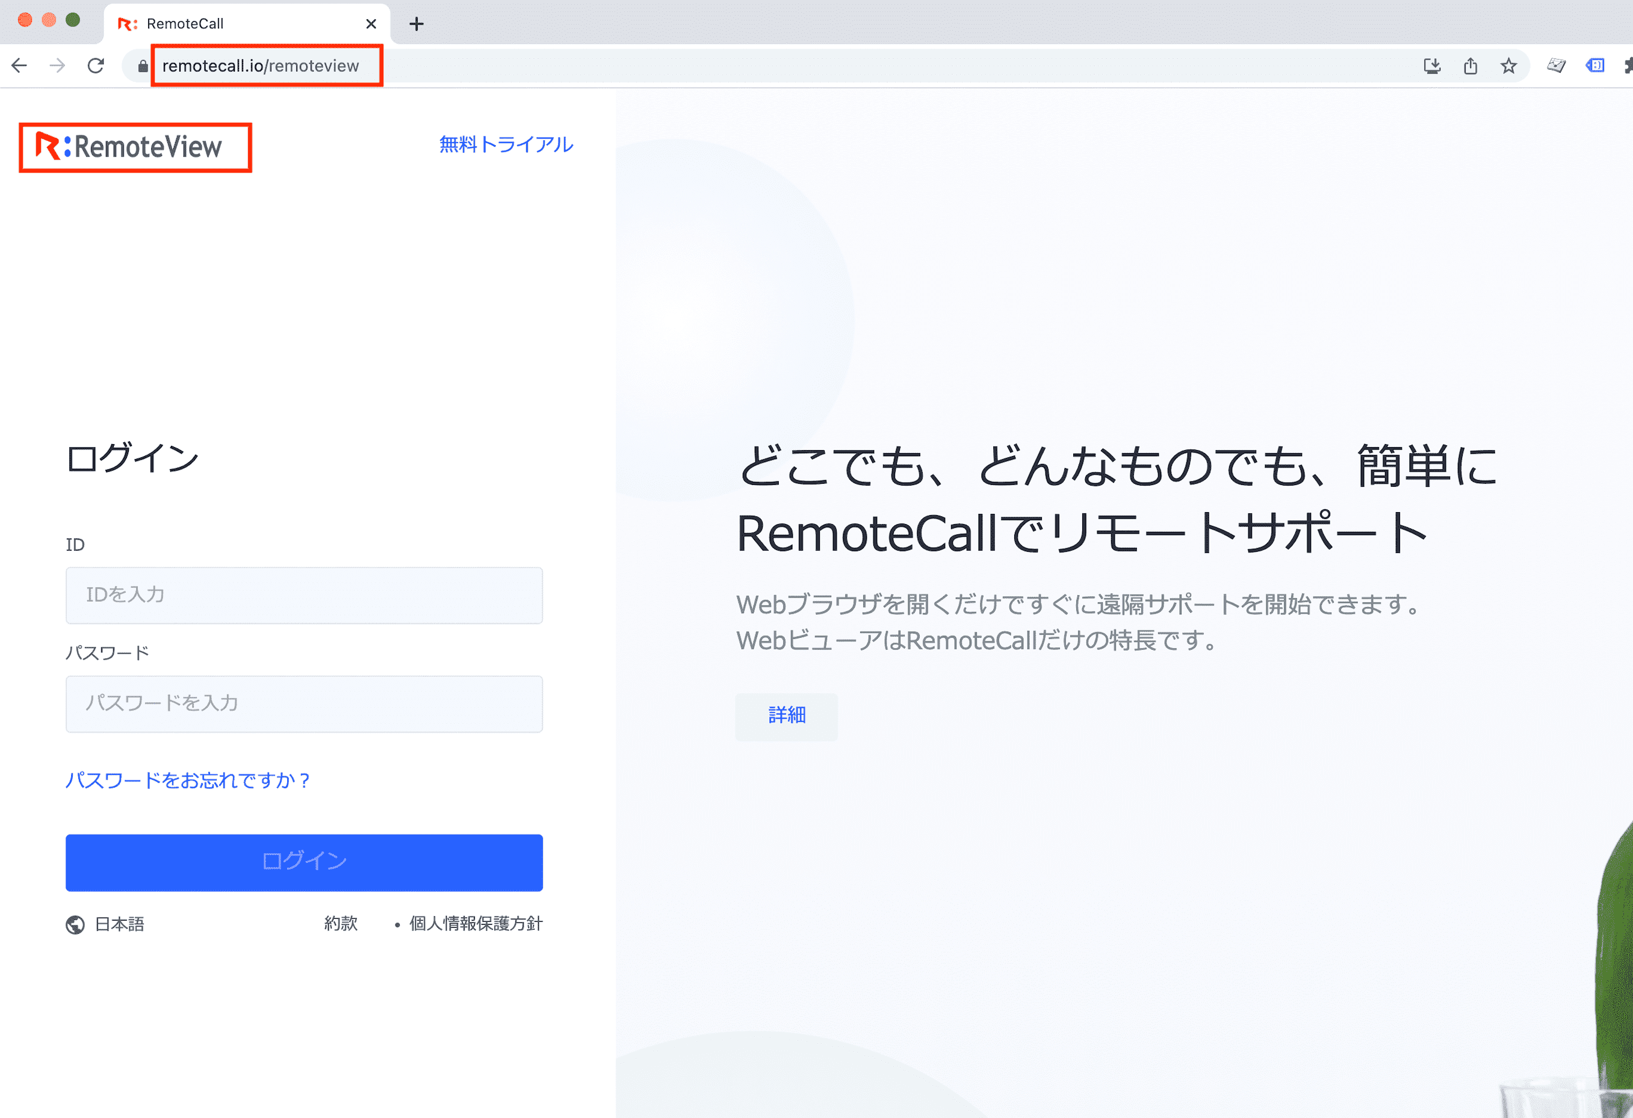
Task: Go back with the browser back arrow
Action: pyautogui.click(x=19, y=66)
